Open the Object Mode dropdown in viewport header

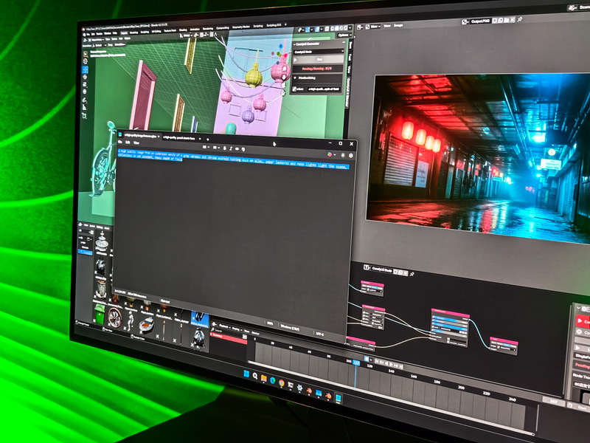[96, 40]
